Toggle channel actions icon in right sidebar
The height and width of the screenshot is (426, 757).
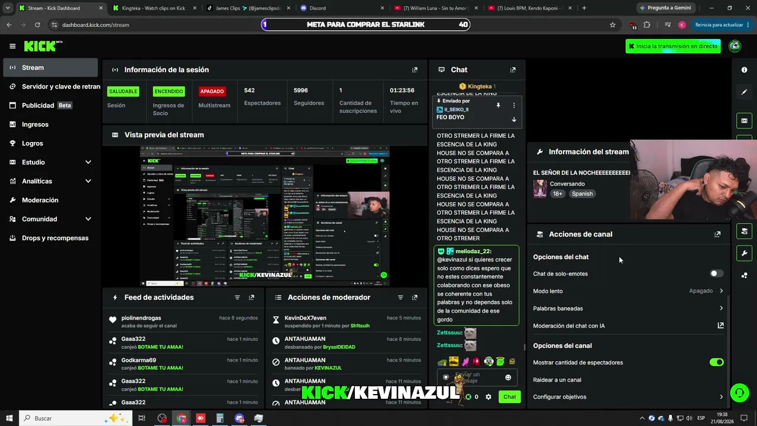click(744, 231)
